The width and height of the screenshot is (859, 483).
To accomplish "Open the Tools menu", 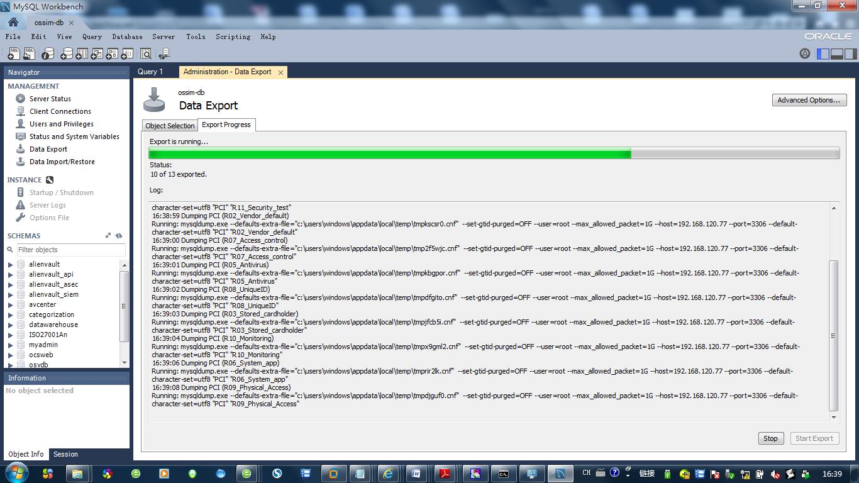I will (x=196, y=36).
